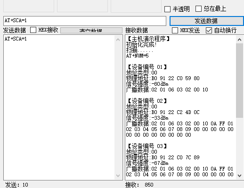Click the 【设备编号 02】 header line
This screenshot has width=244, height=188.
pos(146,101)
